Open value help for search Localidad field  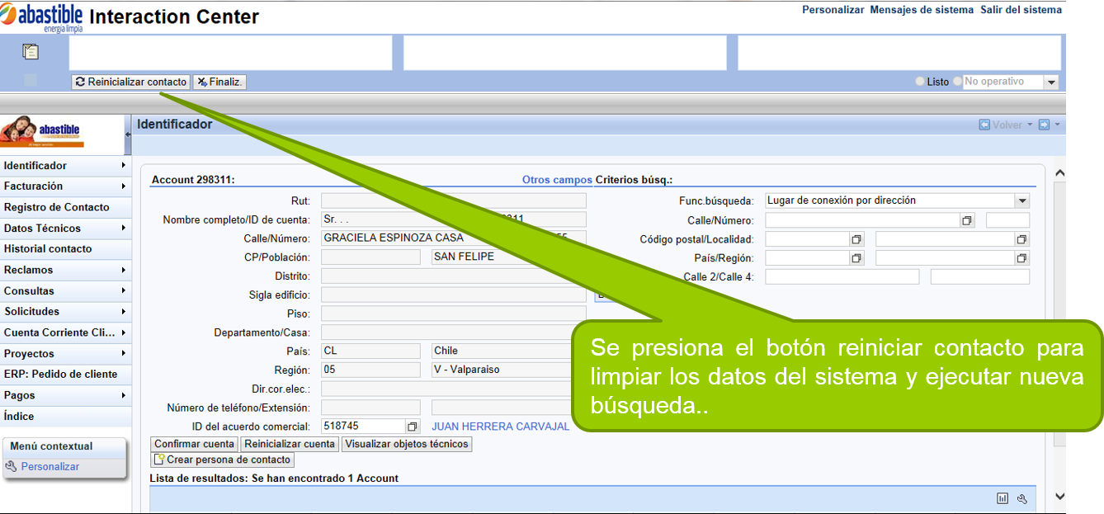(1022, 239)
